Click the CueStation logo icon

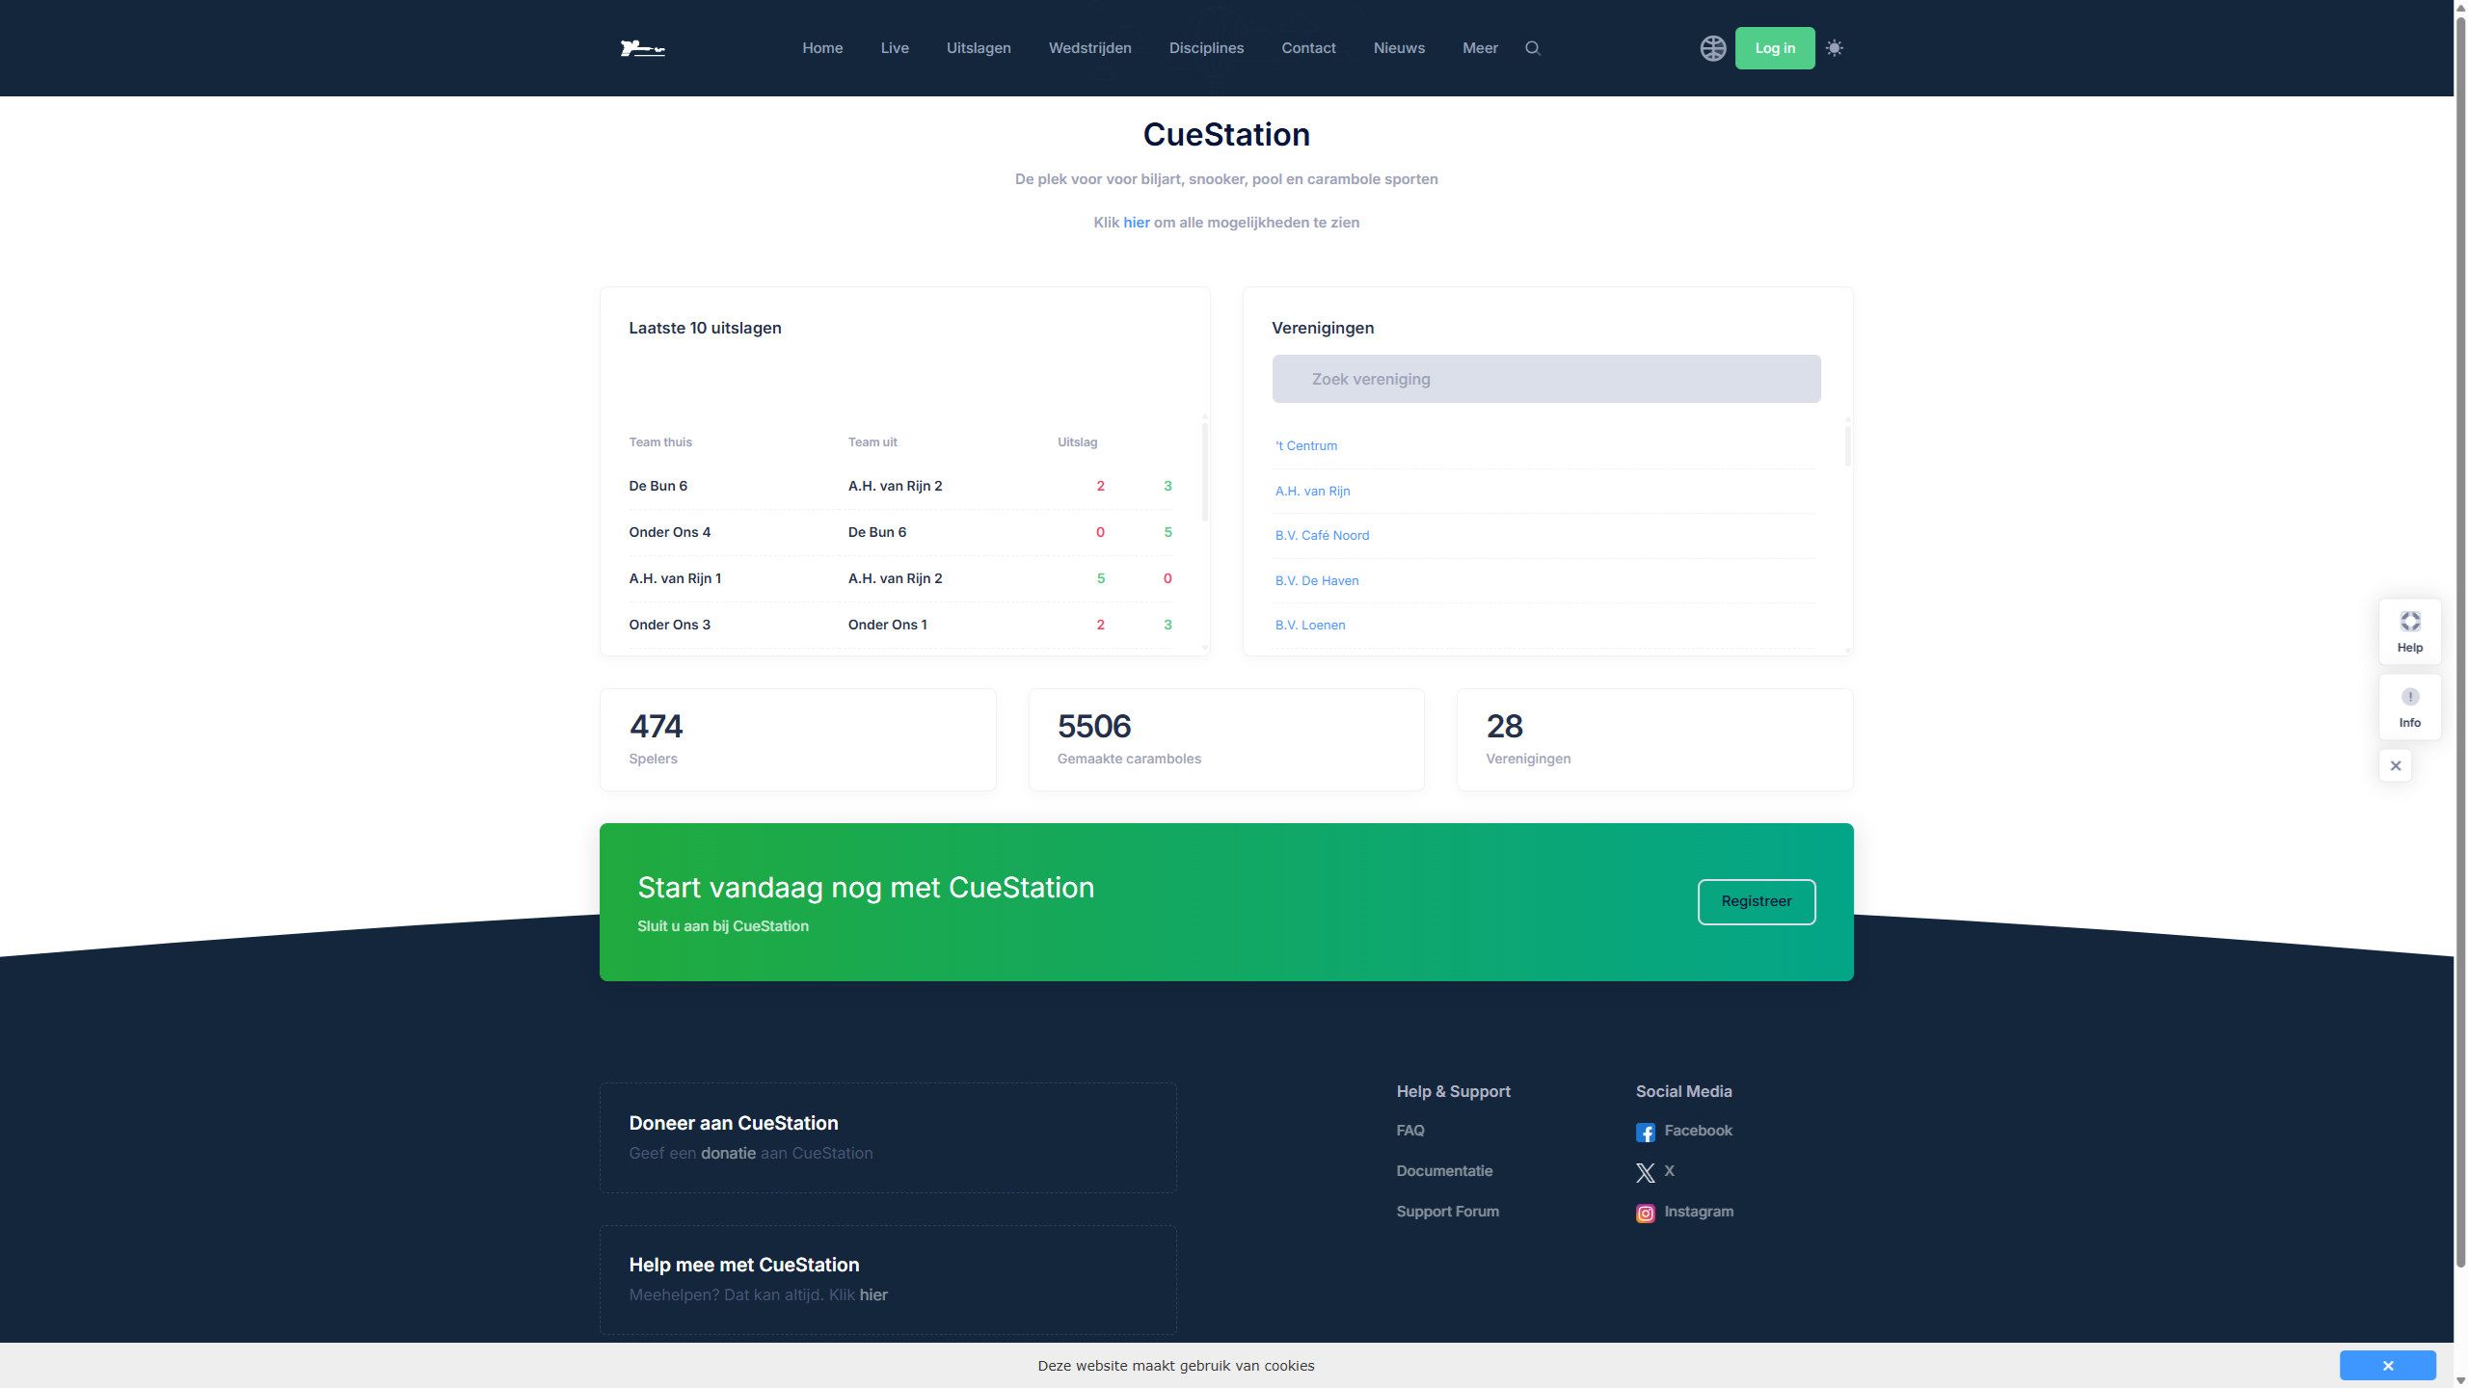click(642, 48)
